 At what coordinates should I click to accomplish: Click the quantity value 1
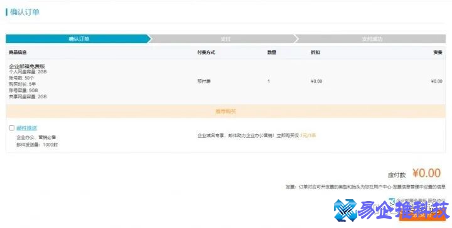[x=269, y=81]
